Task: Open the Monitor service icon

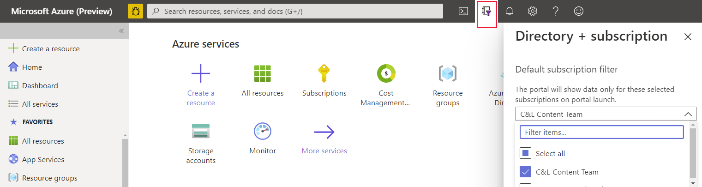Action: [262, 132]
